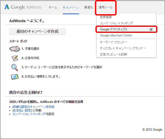Click the notepad pencil icon next to 広告を作成
Screen dimensions: 165x139
[15, 58]
